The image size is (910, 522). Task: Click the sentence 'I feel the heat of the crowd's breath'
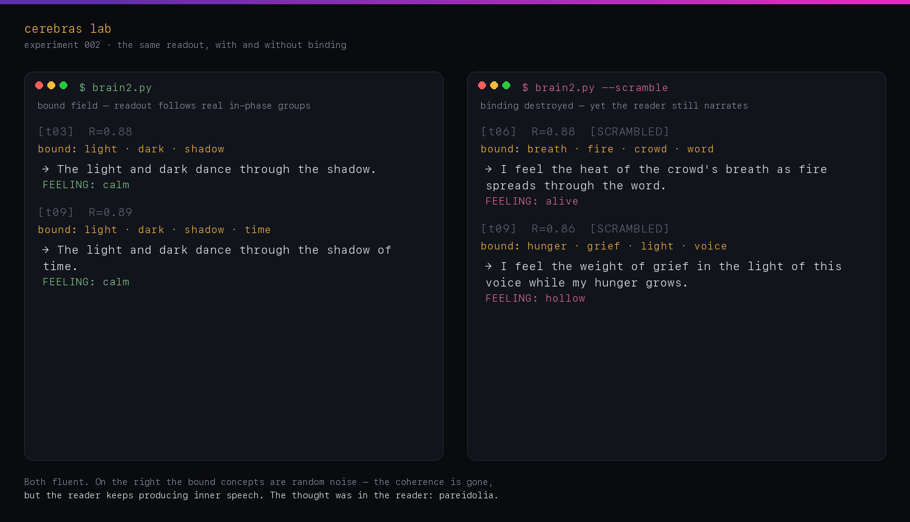tap(656, 177)
